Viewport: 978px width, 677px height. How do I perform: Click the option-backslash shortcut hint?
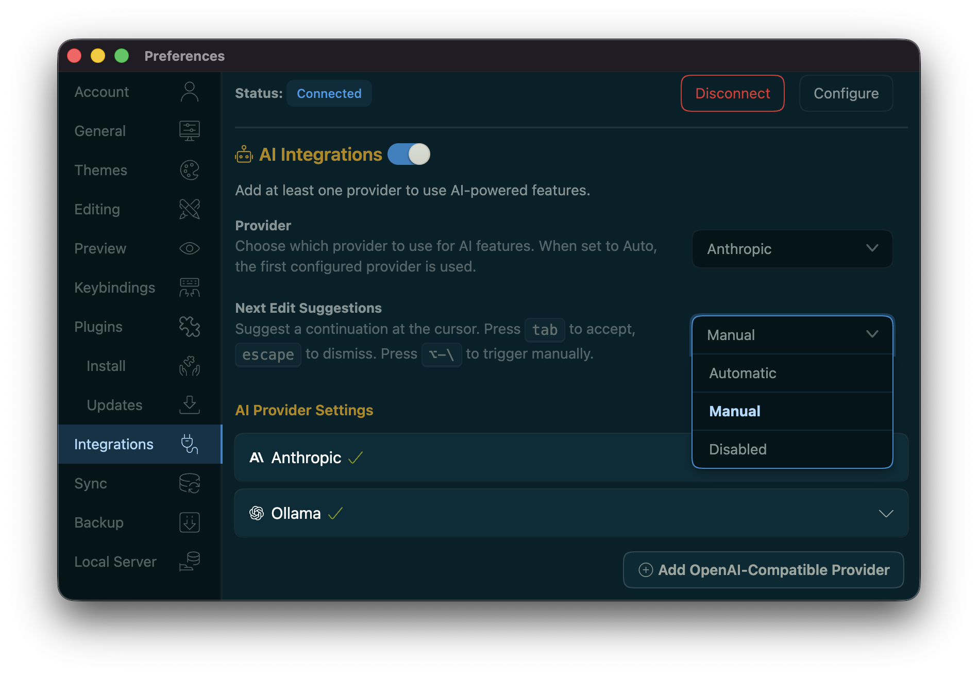[442, 354]
